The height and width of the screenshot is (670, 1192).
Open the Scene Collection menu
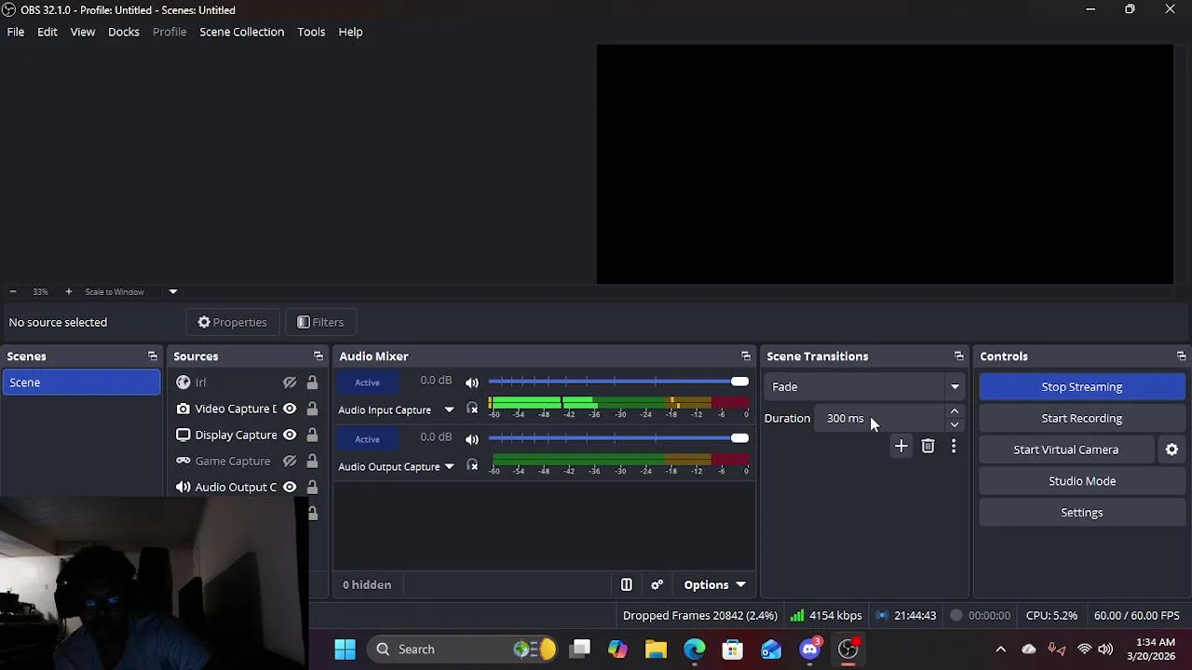coord(242,32)
